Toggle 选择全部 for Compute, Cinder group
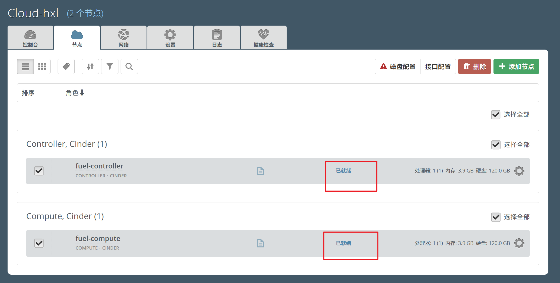The height and width of the screenshot is (283, 560). pos(496,217)
